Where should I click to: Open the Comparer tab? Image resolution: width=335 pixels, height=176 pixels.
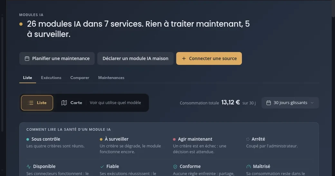click(80, 77)
